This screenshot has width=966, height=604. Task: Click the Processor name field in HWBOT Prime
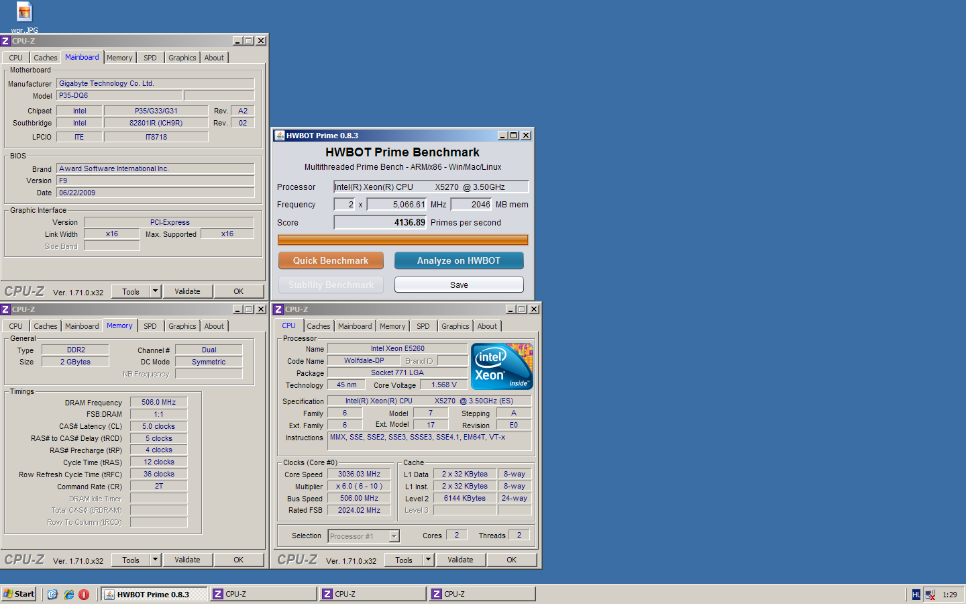(x=431, y=187)
